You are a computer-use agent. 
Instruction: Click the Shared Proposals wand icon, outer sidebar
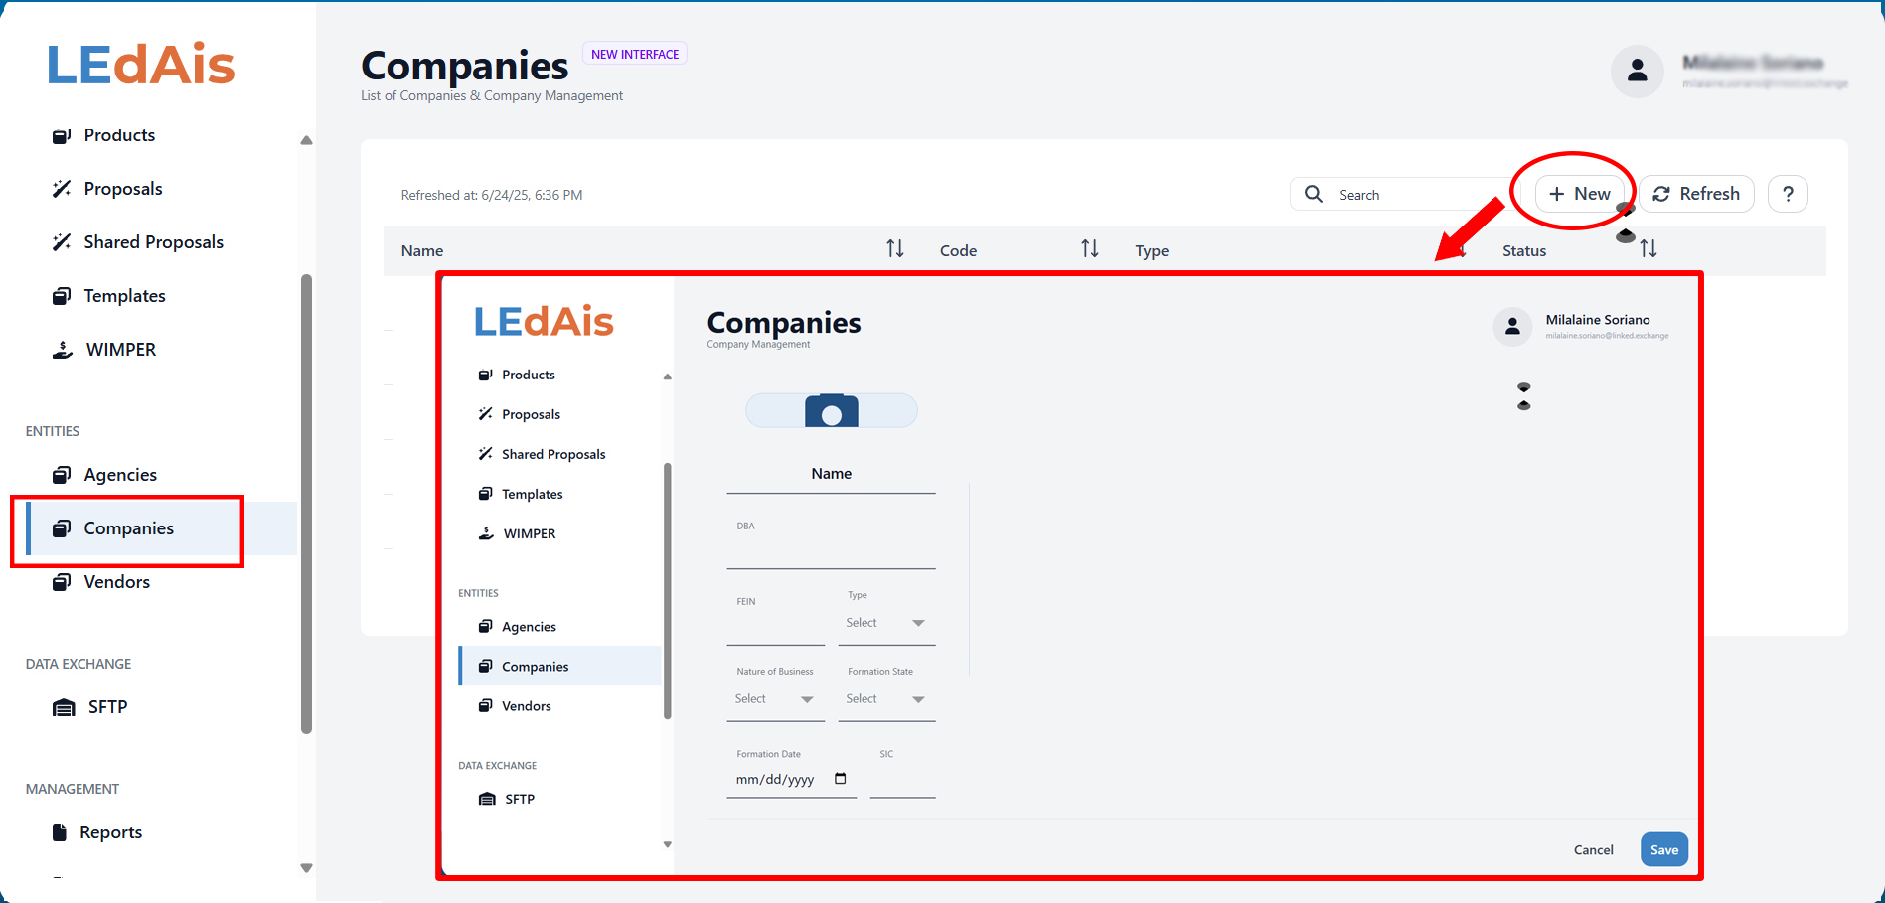point(62,242)
